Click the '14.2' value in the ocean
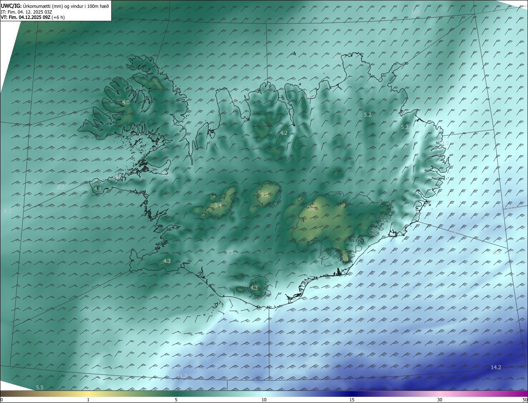 [x=496, y=367]
